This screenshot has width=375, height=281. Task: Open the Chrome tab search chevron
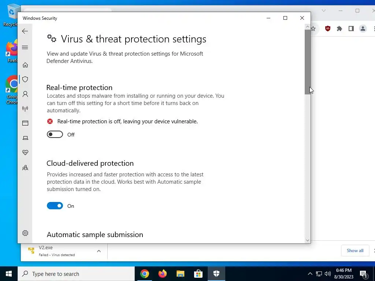(324, 11)
